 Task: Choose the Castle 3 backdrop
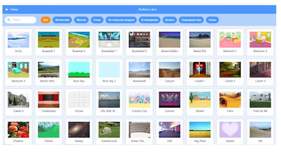pyautogui.click(x=260, y=72)
